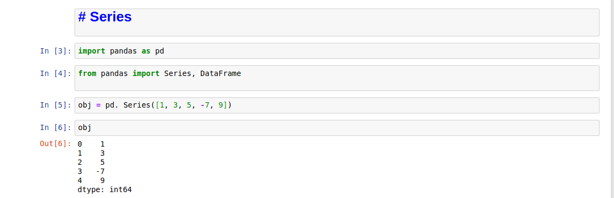
Task: Click output row with index 3 and -7
Action: [91, 171]
